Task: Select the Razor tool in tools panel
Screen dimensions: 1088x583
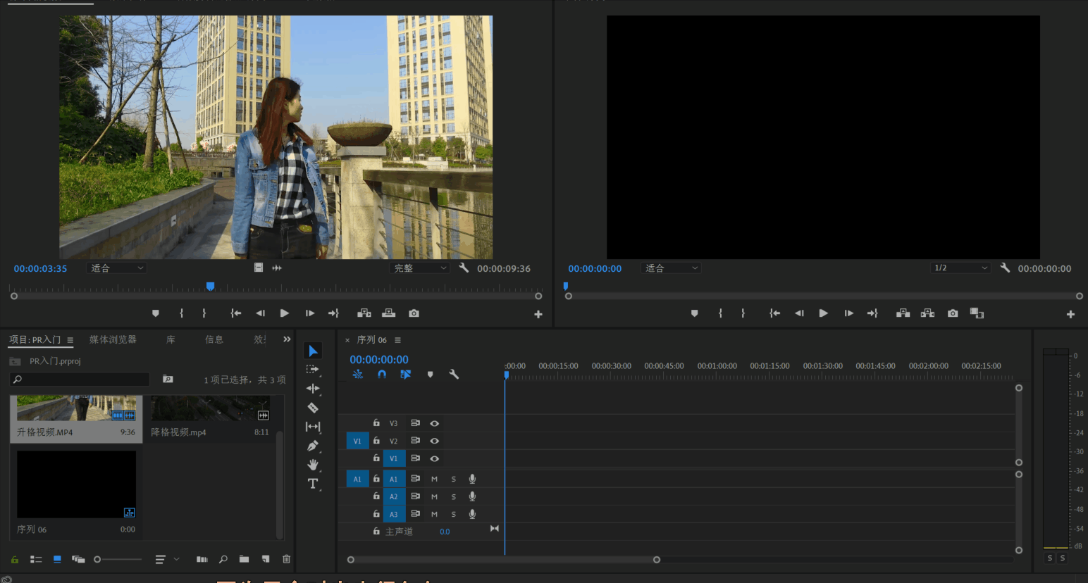Action: (x=313, y=408)
